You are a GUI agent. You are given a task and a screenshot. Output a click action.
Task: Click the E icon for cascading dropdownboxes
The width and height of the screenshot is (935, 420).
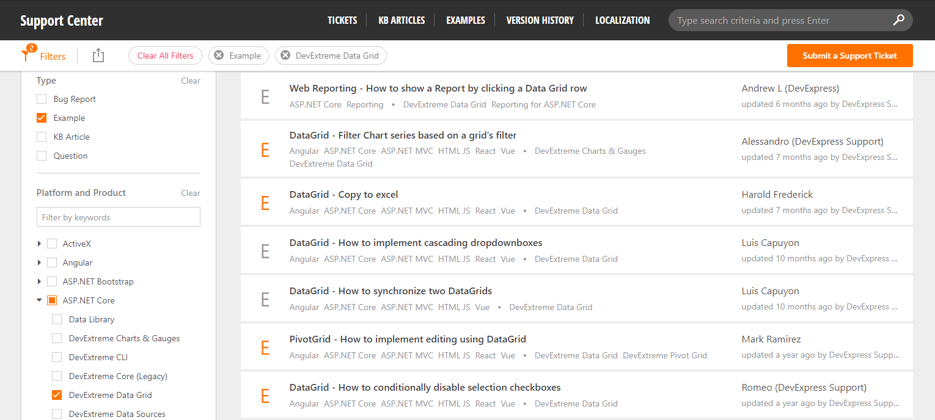[265, 251]
